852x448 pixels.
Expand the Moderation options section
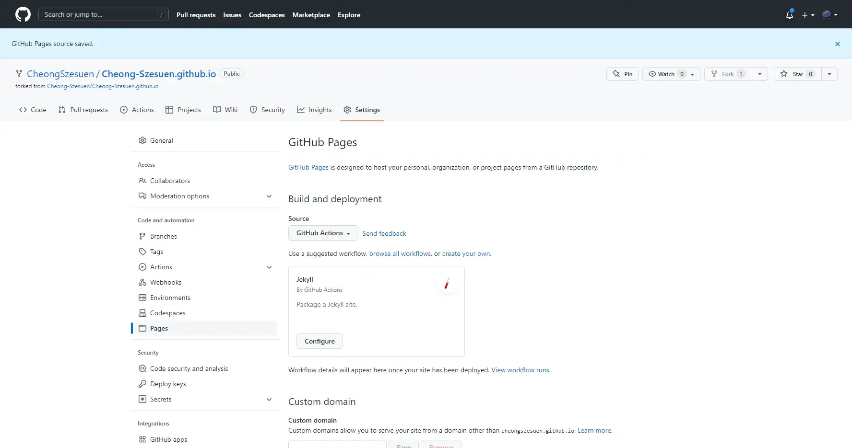click(269, 196)
